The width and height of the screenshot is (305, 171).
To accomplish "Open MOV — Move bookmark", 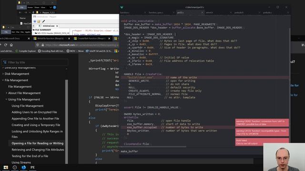I will (x=75, y=51).
